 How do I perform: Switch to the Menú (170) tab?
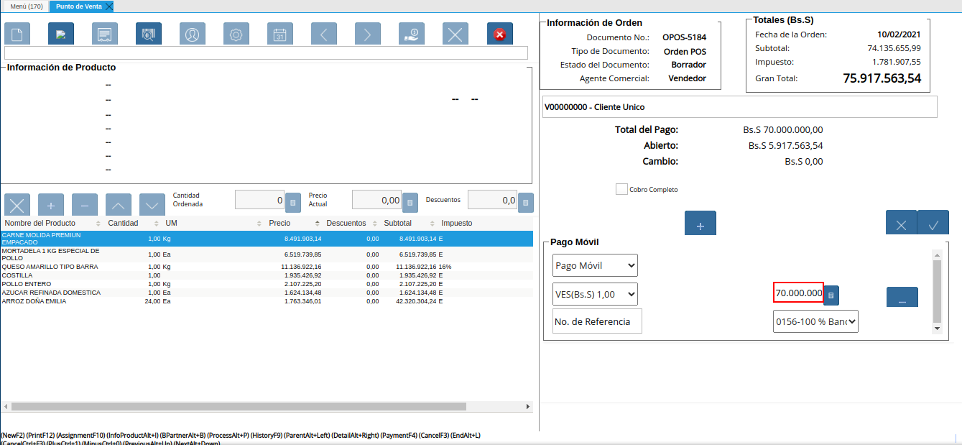26,6
